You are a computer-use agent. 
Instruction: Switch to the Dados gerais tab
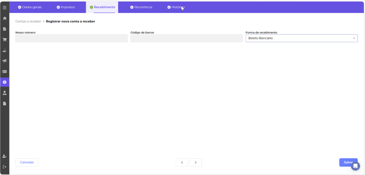click(29, 7)
